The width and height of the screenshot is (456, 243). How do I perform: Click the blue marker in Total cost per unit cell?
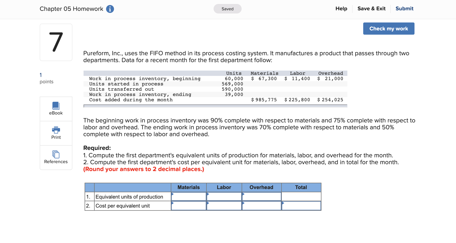click(x=283, y=203)
